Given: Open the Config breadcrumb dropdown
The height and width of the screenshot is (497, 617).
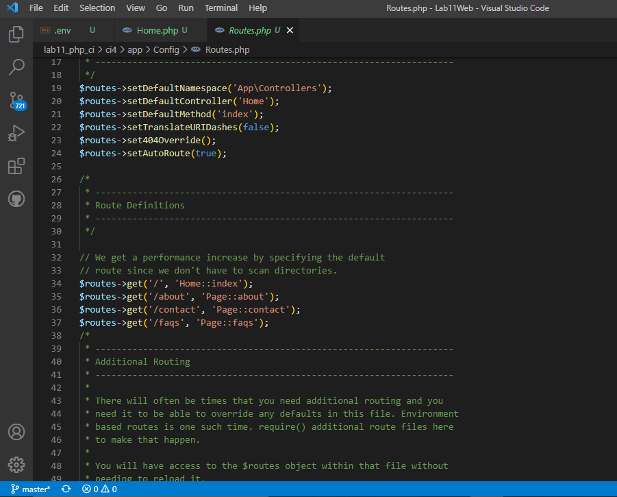Looking at the screenshot, I should click(166, 49).
